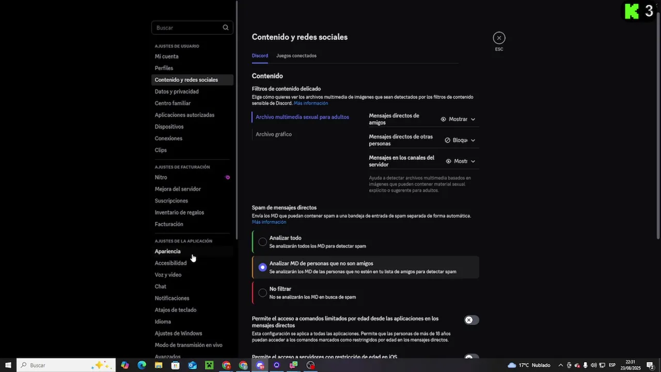Open Mensajes directos de otras personas dropdown
The image size is (661, 372).
(460, 140)
